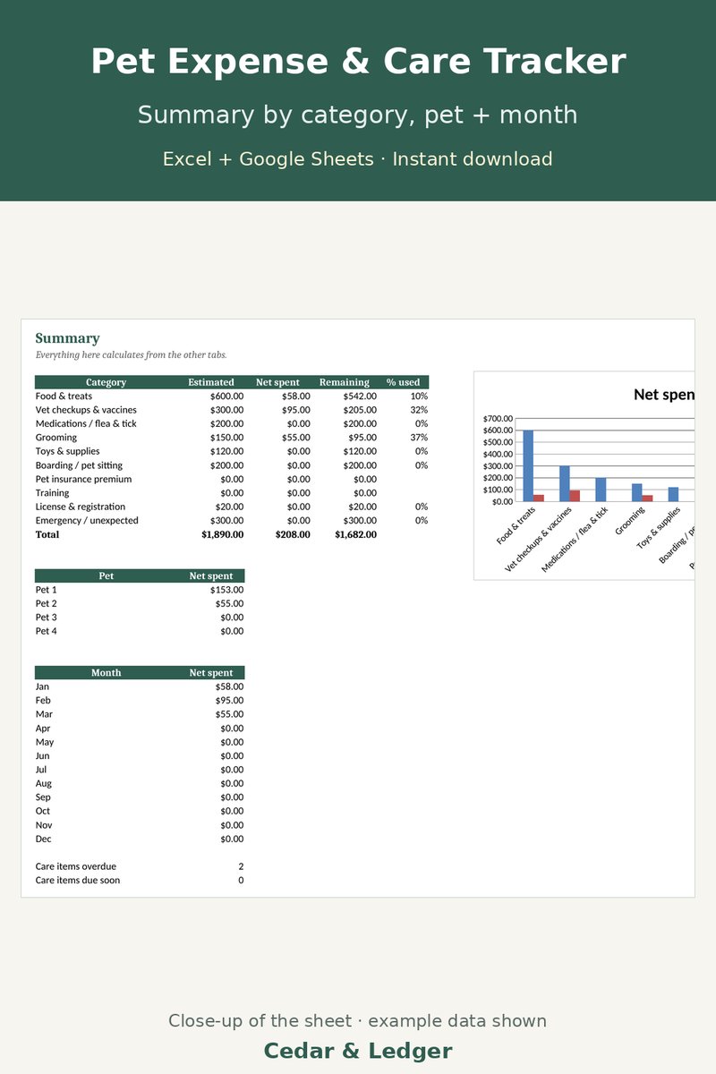Click the "$400.00" chart axis label
Screen dimensions: 716x1074
pos(498,454)
